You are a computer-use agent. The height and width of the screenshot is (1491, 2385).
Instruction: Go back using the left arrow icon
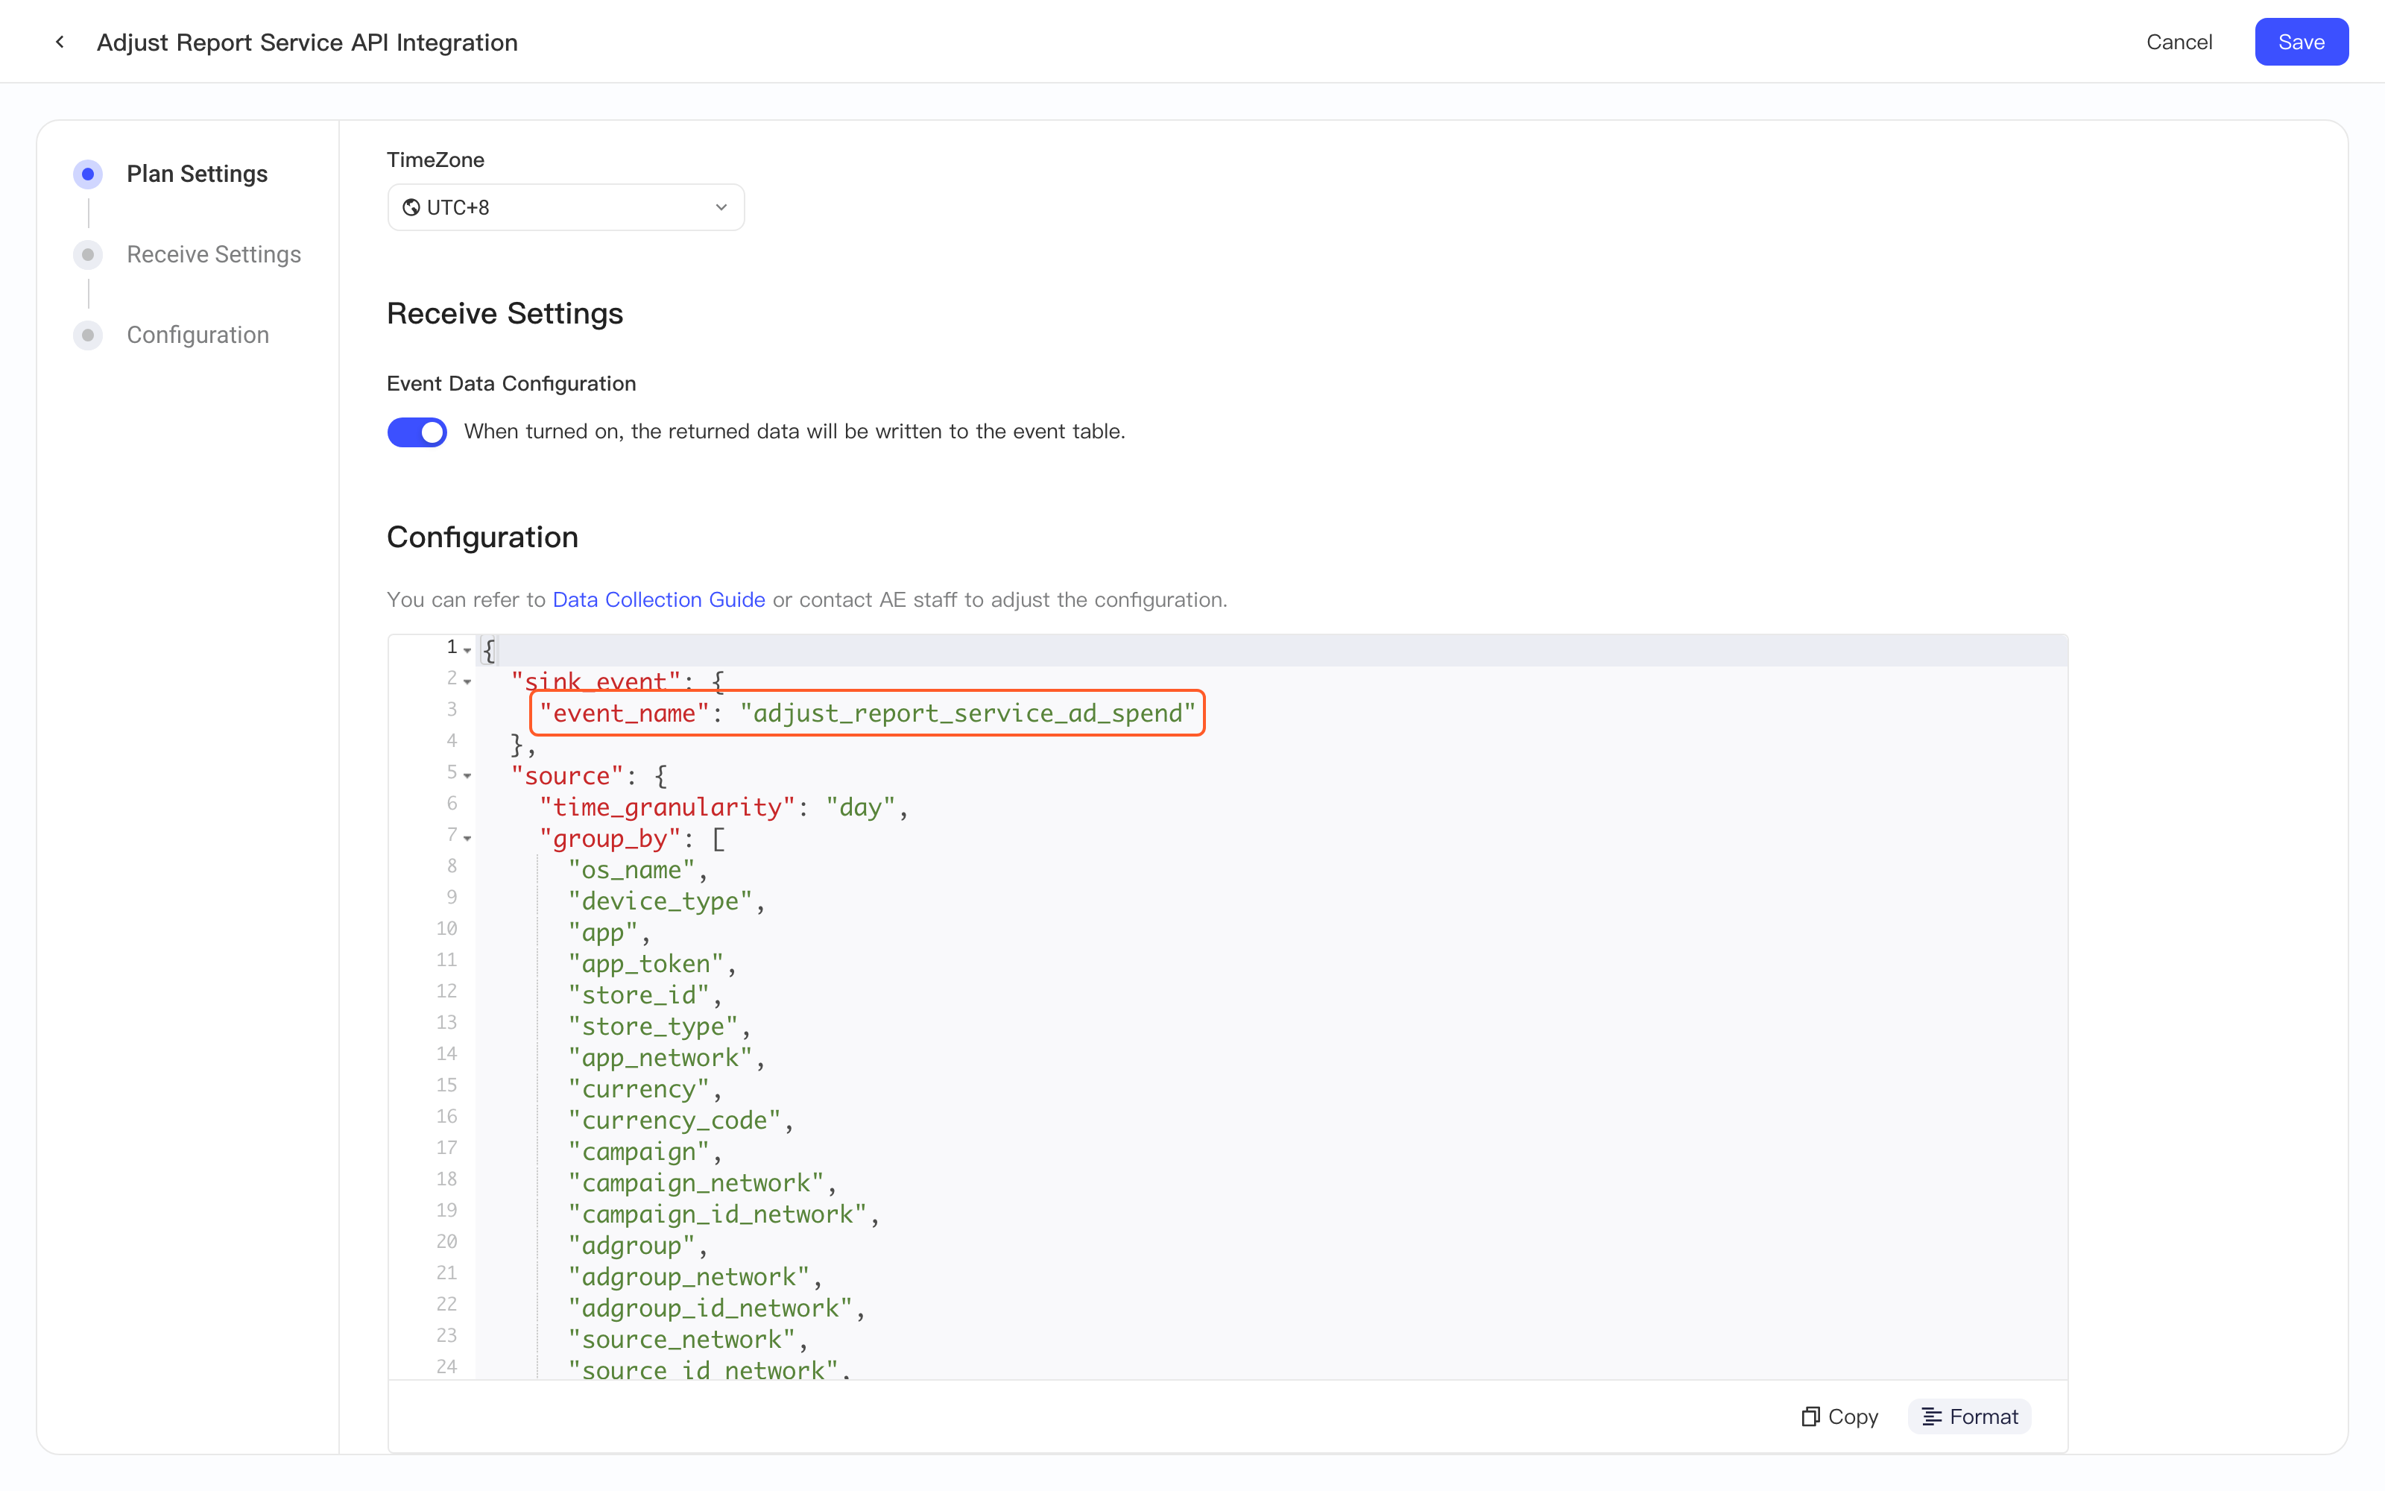click(x=60, y=42)
